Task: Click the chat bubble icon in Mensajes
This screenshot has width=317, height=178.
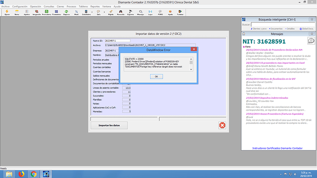Action: 311,41
